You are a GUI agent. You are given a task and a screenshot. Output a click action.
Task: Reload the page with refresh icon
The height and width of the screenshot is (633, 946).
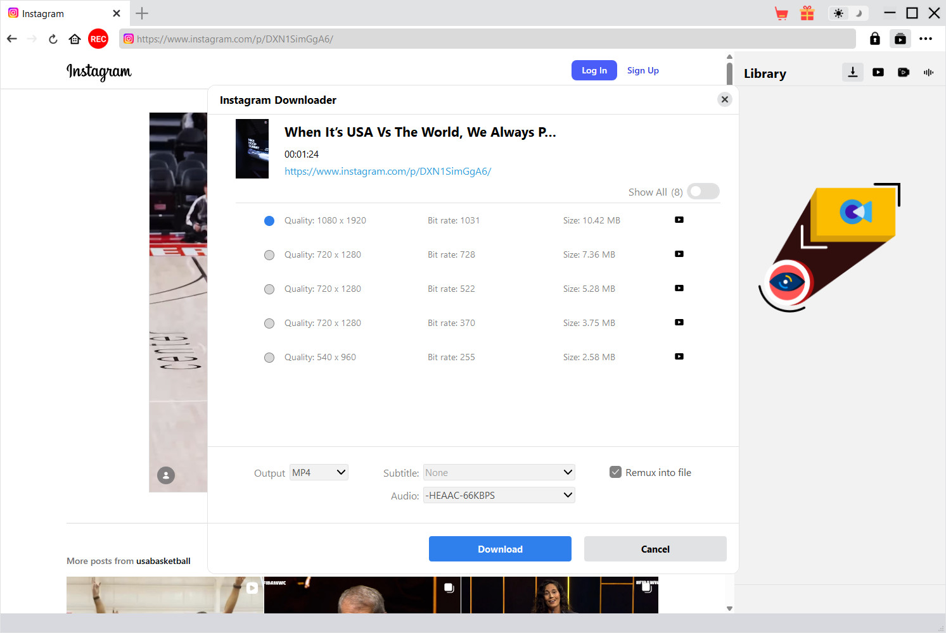[53, 39]
